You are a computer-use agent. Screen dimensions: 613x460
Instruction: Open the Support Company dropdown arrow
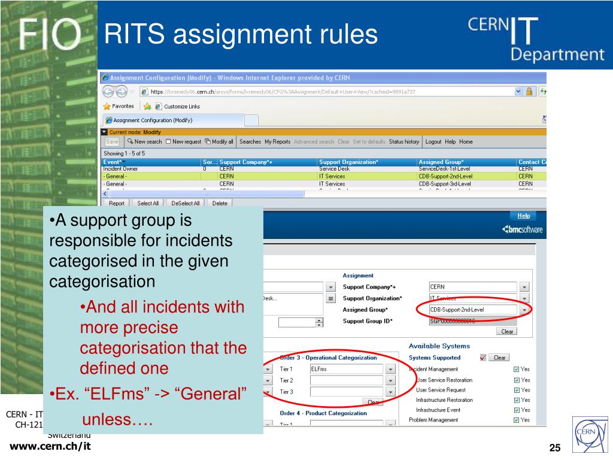tap(524, 287)
